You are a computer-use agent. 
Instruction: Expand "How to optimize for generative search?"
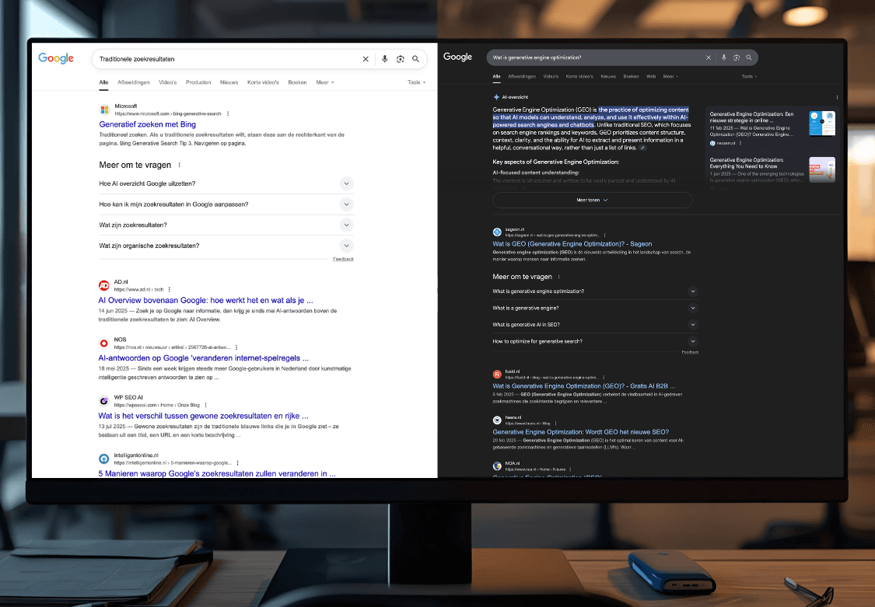(692, 341)
